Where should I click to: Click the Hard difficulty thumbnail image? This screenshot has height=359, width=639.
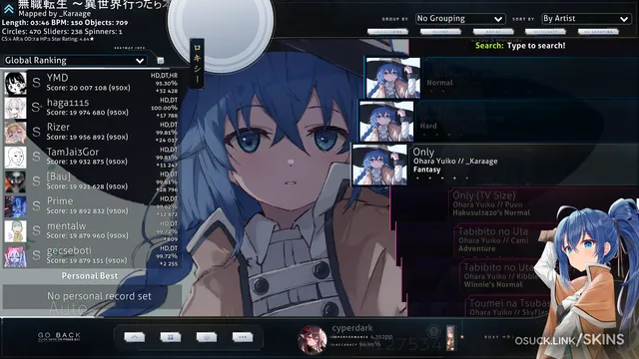386,122
